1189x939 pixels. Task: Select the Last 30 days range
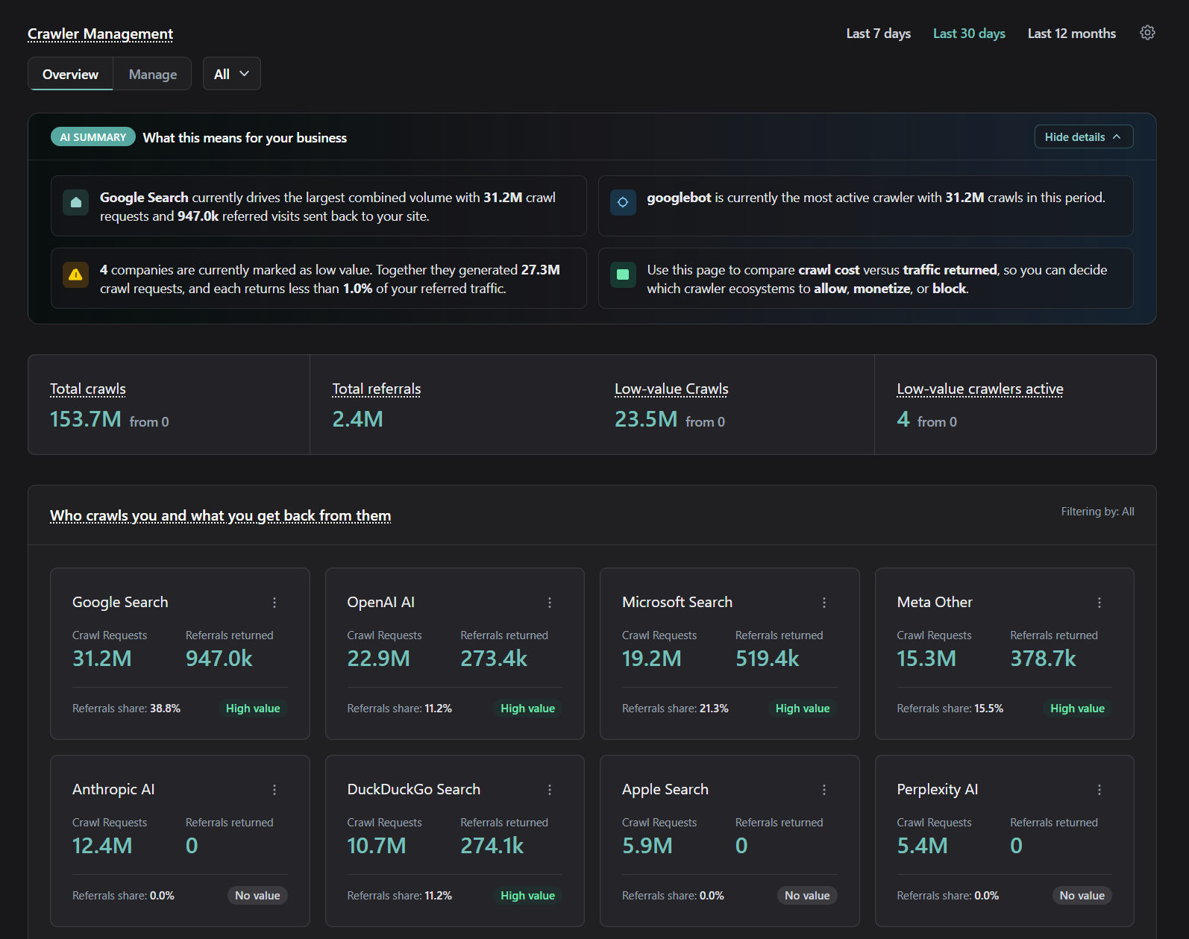969,34
